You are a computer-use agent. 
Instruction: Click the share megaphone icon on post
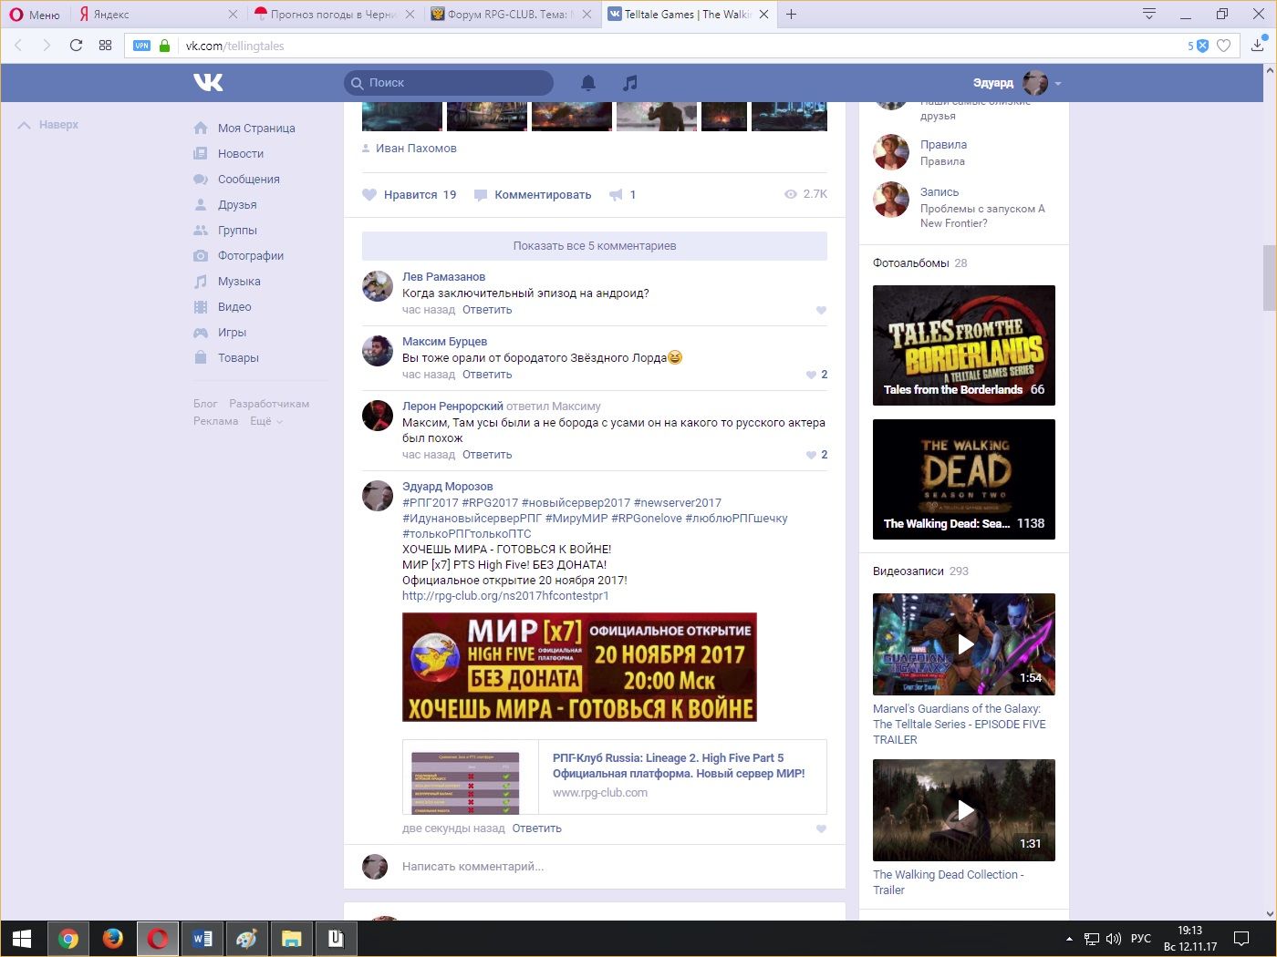[617, 195]
